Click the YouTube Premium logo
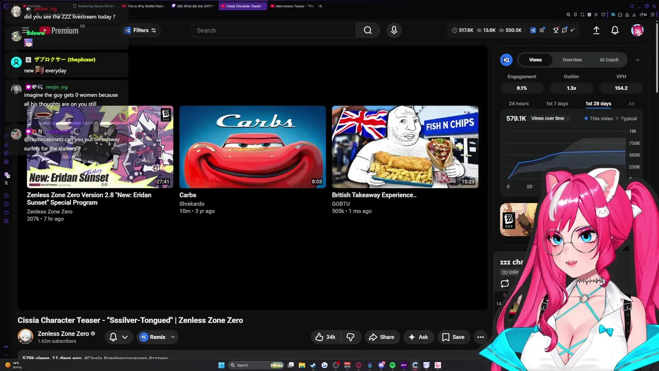This screenshot has height=371, width=659. pyautogui.click(x=59, y=31)
